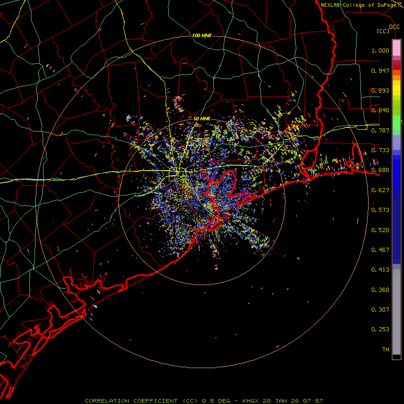This screenshot has width=404, height=404.
Task: Click the bottom "CORRELATION COEFFICIENT (CC)" caption line
Action: (204, 401)
